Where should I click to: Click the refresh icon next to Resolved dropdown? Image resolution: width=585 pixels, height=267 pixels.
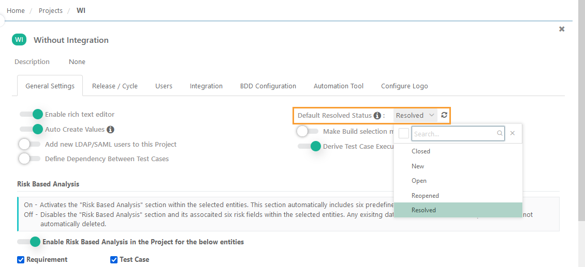[444, 115]
